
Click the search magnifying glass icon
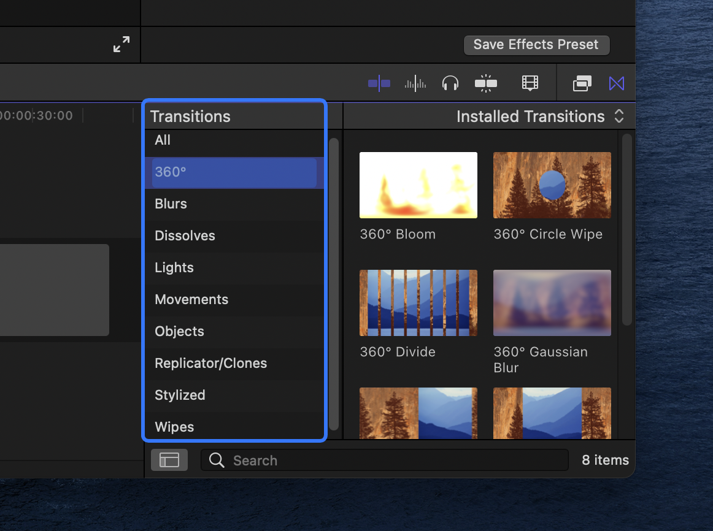point(217,460)
